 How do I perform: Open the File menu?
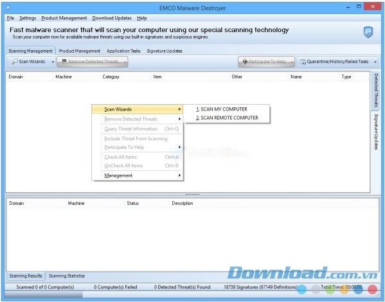(10, 18)
